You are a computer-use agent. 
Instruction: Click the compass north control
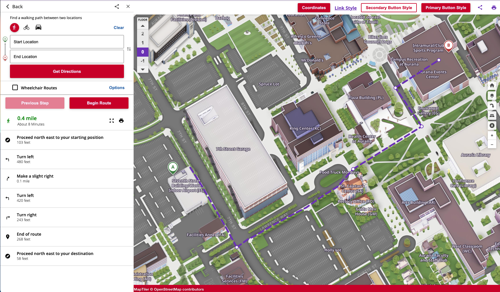(492, 126)
